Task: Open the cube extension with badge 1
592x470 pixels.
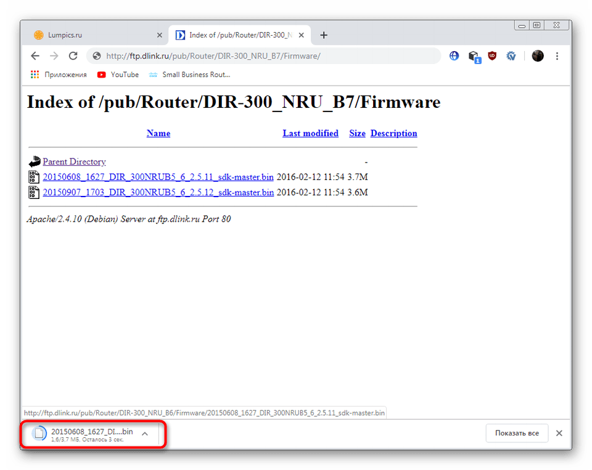Action: [474, 57]
